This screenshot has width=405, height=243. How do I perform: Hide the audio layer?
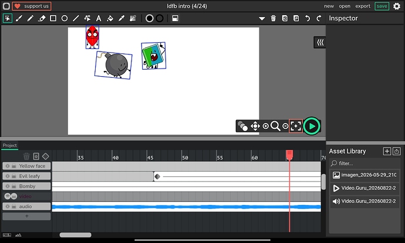coord(8,207)
